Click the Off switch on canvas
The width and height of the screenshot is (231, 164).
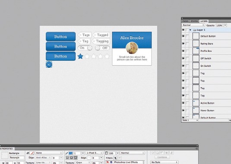click(102, 48)
